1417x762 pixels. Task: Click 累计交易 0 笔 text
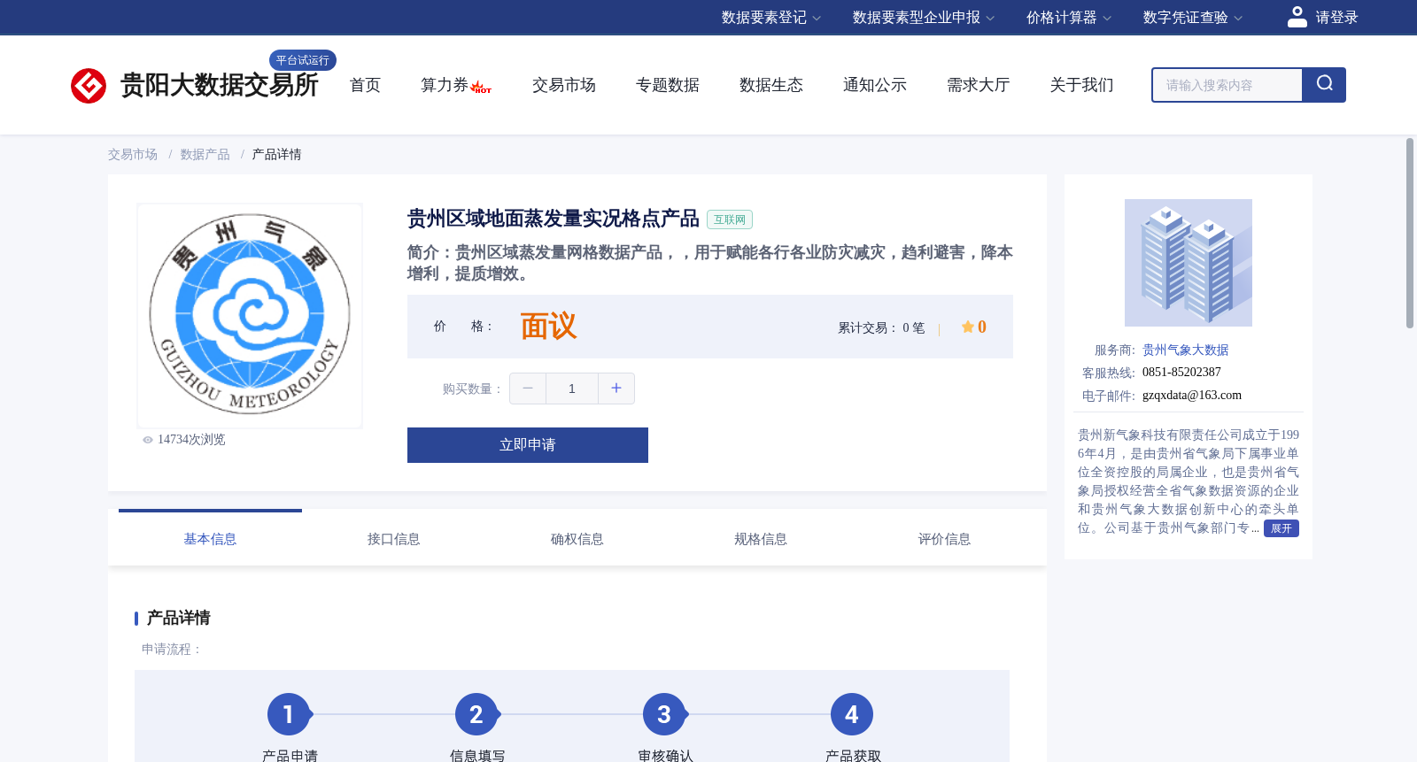[881, 328]
